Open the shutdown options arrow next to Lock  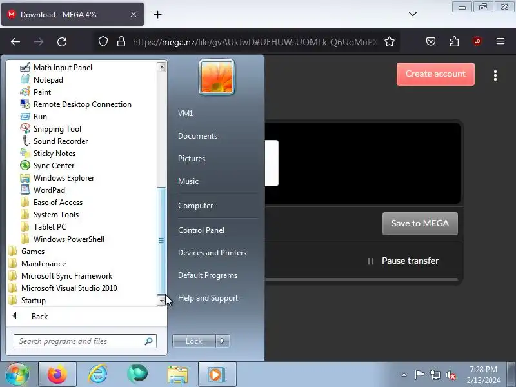click(223, 341)
